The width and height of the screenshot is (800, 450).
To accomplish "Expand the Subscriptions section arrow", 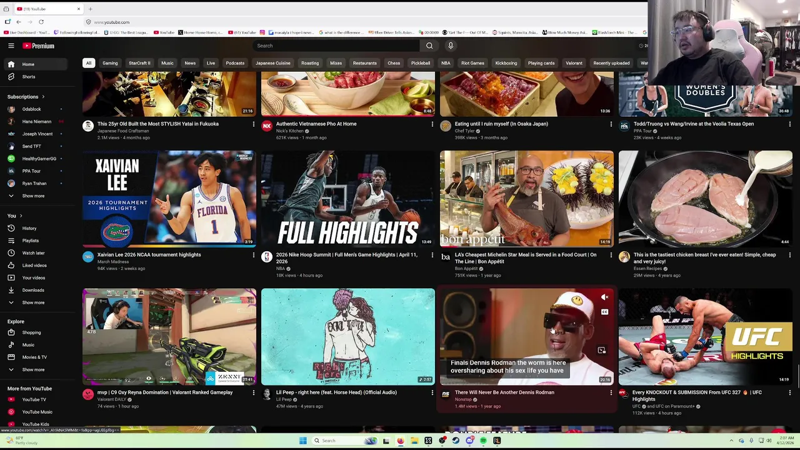I will (x=43, y=97).
